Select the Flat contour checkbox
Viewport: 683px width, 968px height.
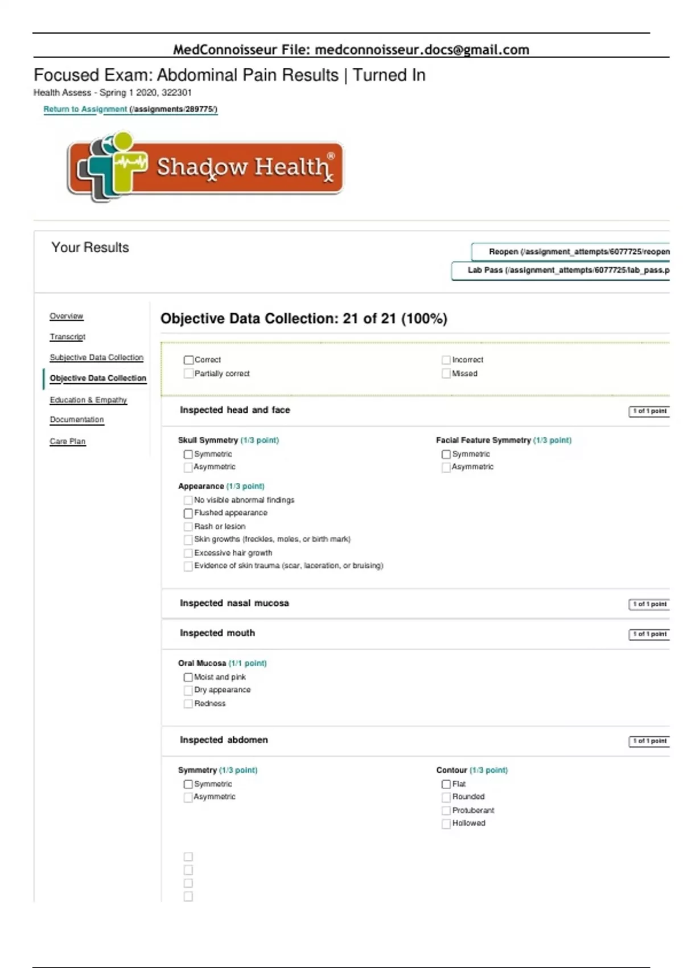click(446, 784)
